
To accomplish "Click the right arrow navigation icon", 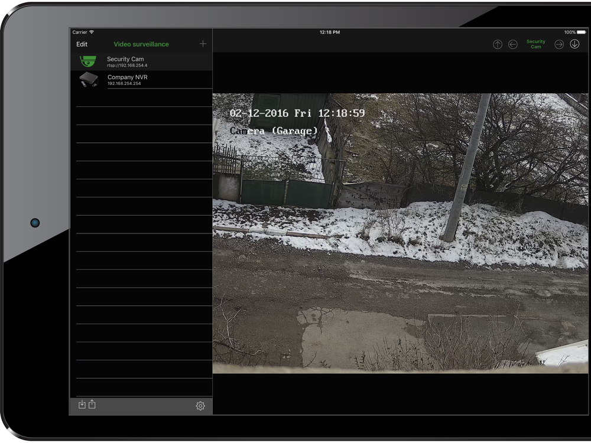I will coord(559,44).
